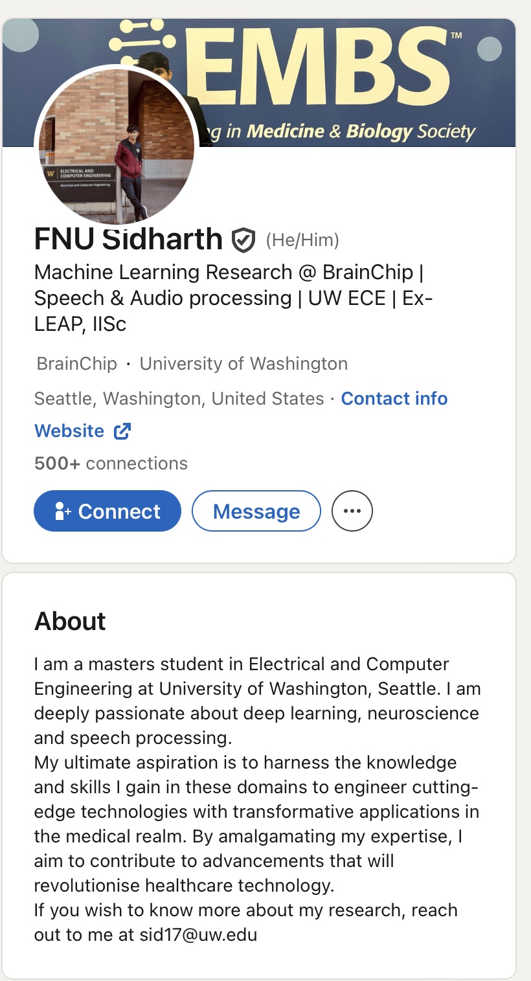Click the 500+ connections count
The width and height of the screenshot is (531, 981).
pos(111,464)
